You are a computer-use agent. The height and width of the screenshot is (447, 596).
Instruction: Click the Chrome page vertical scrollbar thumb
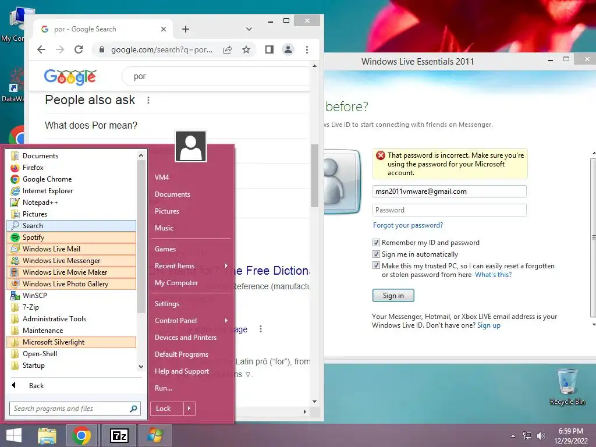(314, 176)
